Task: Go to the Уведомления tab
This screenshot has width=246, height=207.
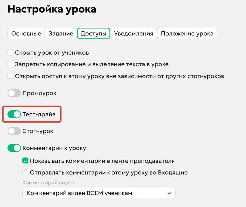Action: click(x=133, y=33)
